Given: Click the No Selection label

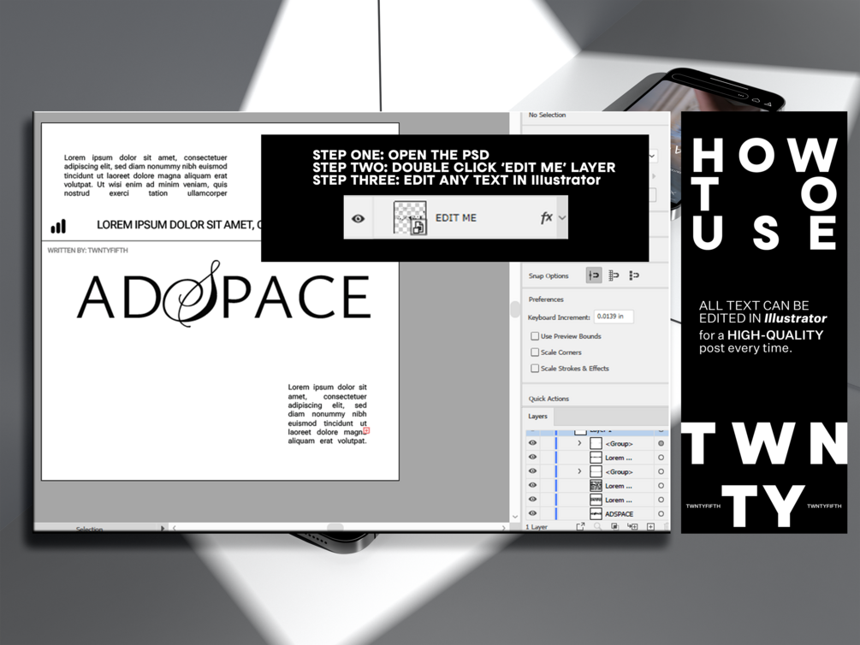Looking at the screenshot, I should pyautogui.click(x=547, y=115).
